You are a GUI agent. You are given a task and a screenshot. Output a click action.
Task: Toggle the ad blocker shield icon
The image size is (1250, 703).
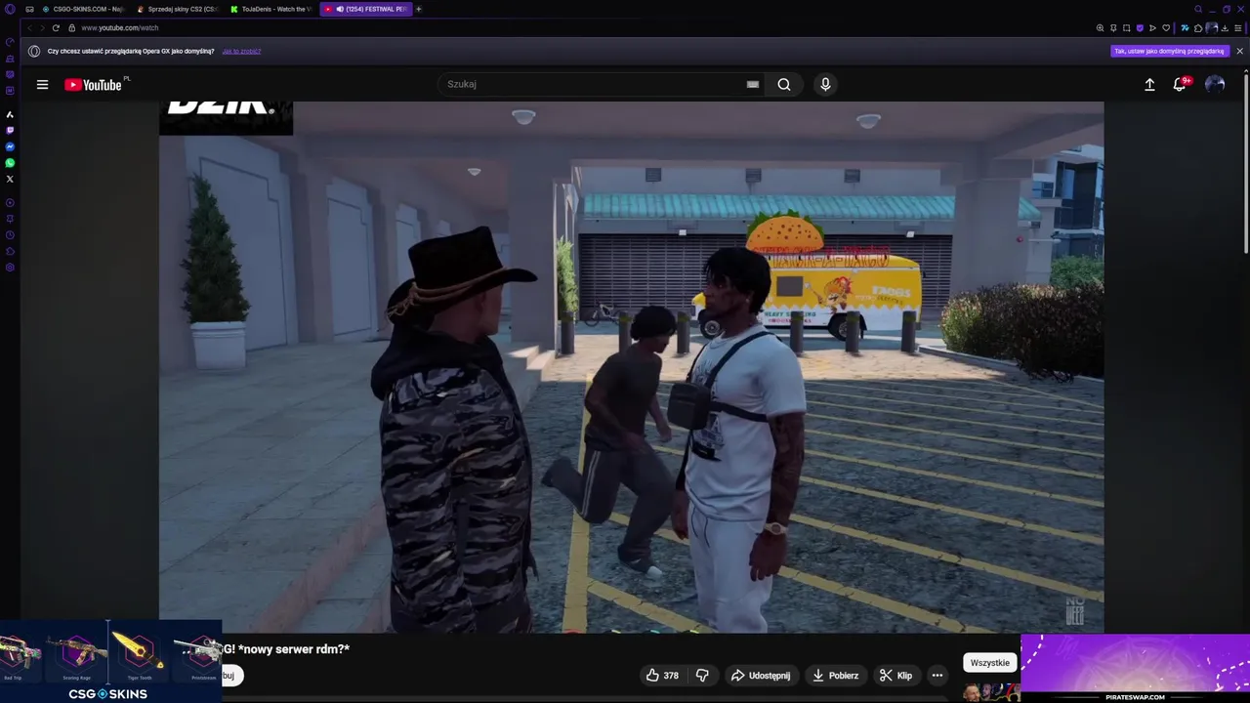click(1139, 28)
